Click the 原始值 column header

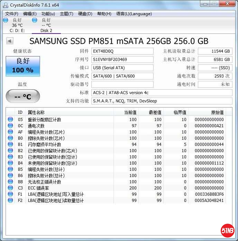pyautogui.click(x=217, y=112)
